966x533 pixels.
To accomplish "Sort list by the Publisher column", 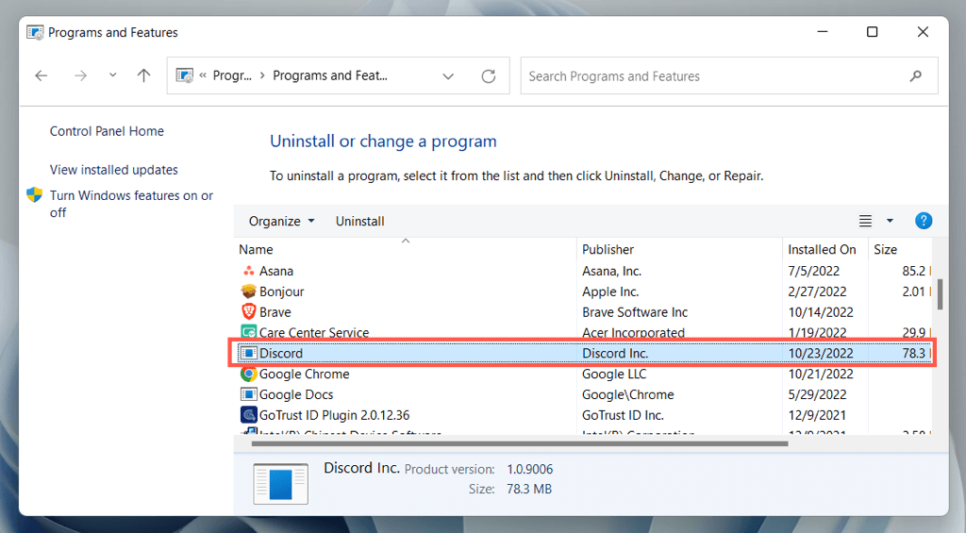I will (608, 250).
